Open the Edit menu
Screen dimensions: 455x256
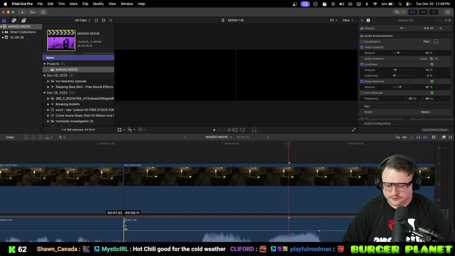[50, 4]
